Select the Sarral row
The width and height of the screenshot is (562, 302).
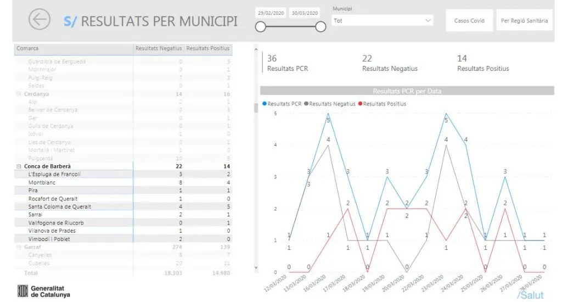[x=123, y=215]
